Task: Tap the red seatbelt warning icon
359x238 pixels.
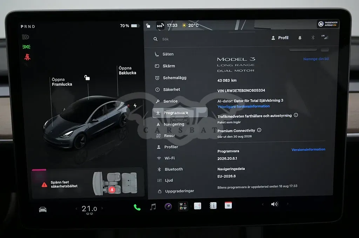Action: 27,57
